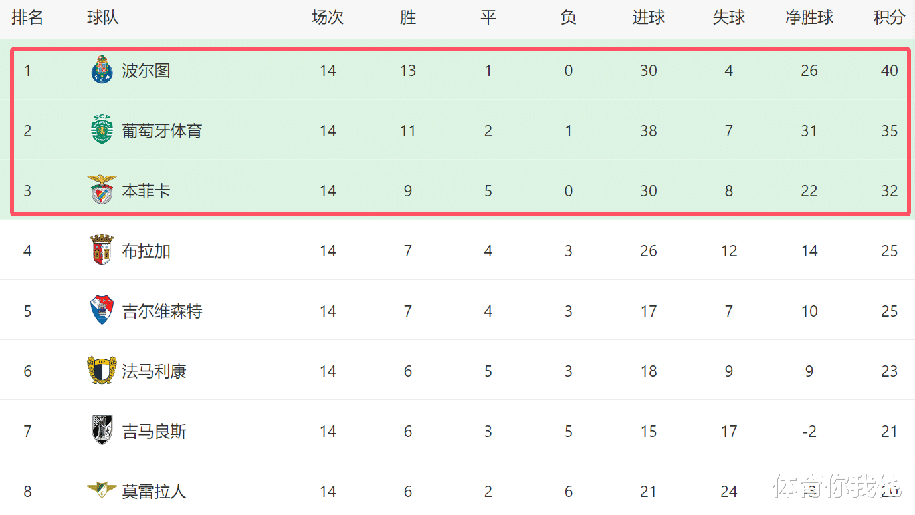Screen dimensions: 915x515
Task: Click the Moreirense crest icon
Action: 102,490
